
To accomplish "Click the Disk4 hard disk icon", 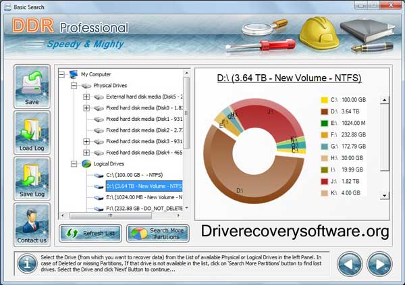I will pos(99,153).
